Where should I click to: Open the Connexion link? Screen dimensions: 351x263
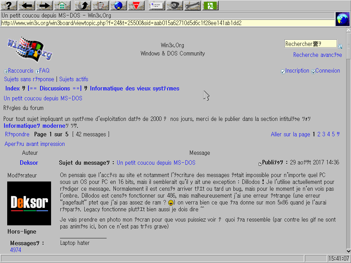[328, 71]
